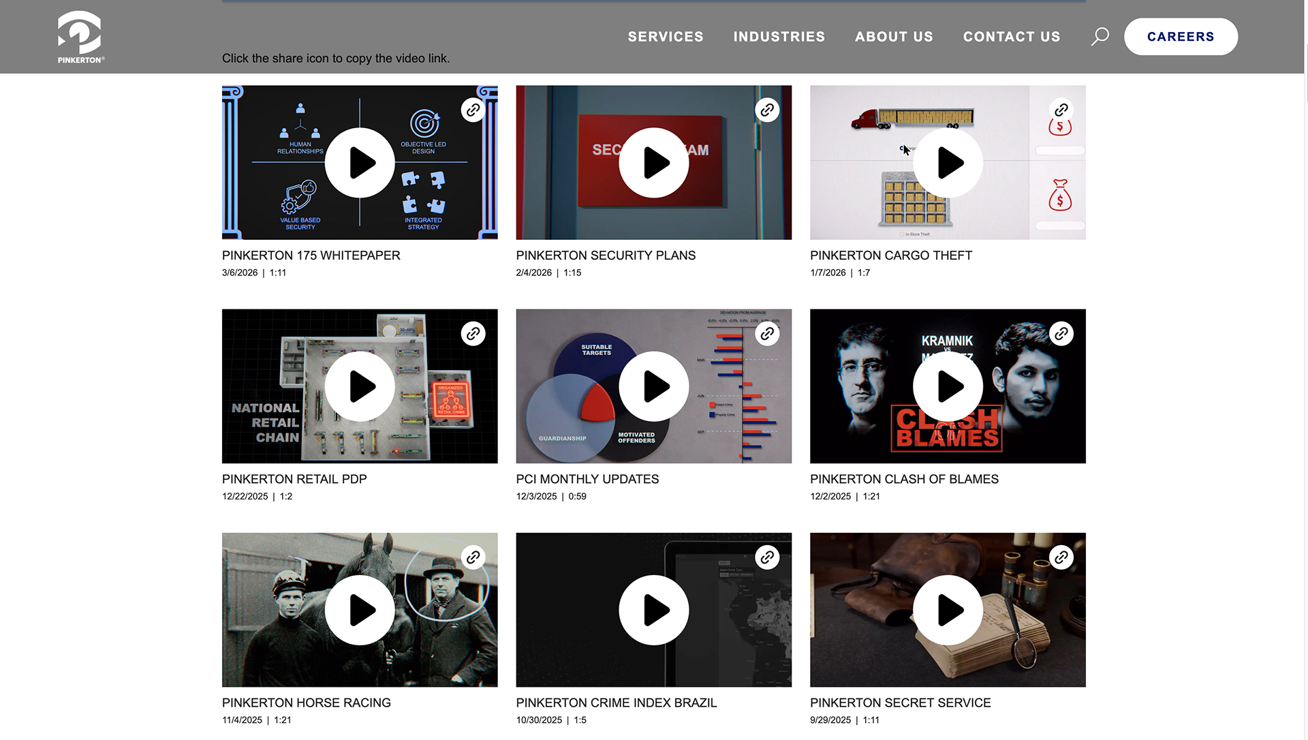Copy link for Pinkerton 175 Whitepaper video

click(x=473, y=110)
